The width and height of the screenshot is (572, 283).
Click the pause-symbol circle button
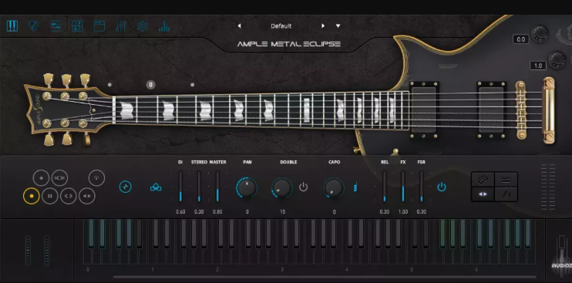tap(50, 196)
